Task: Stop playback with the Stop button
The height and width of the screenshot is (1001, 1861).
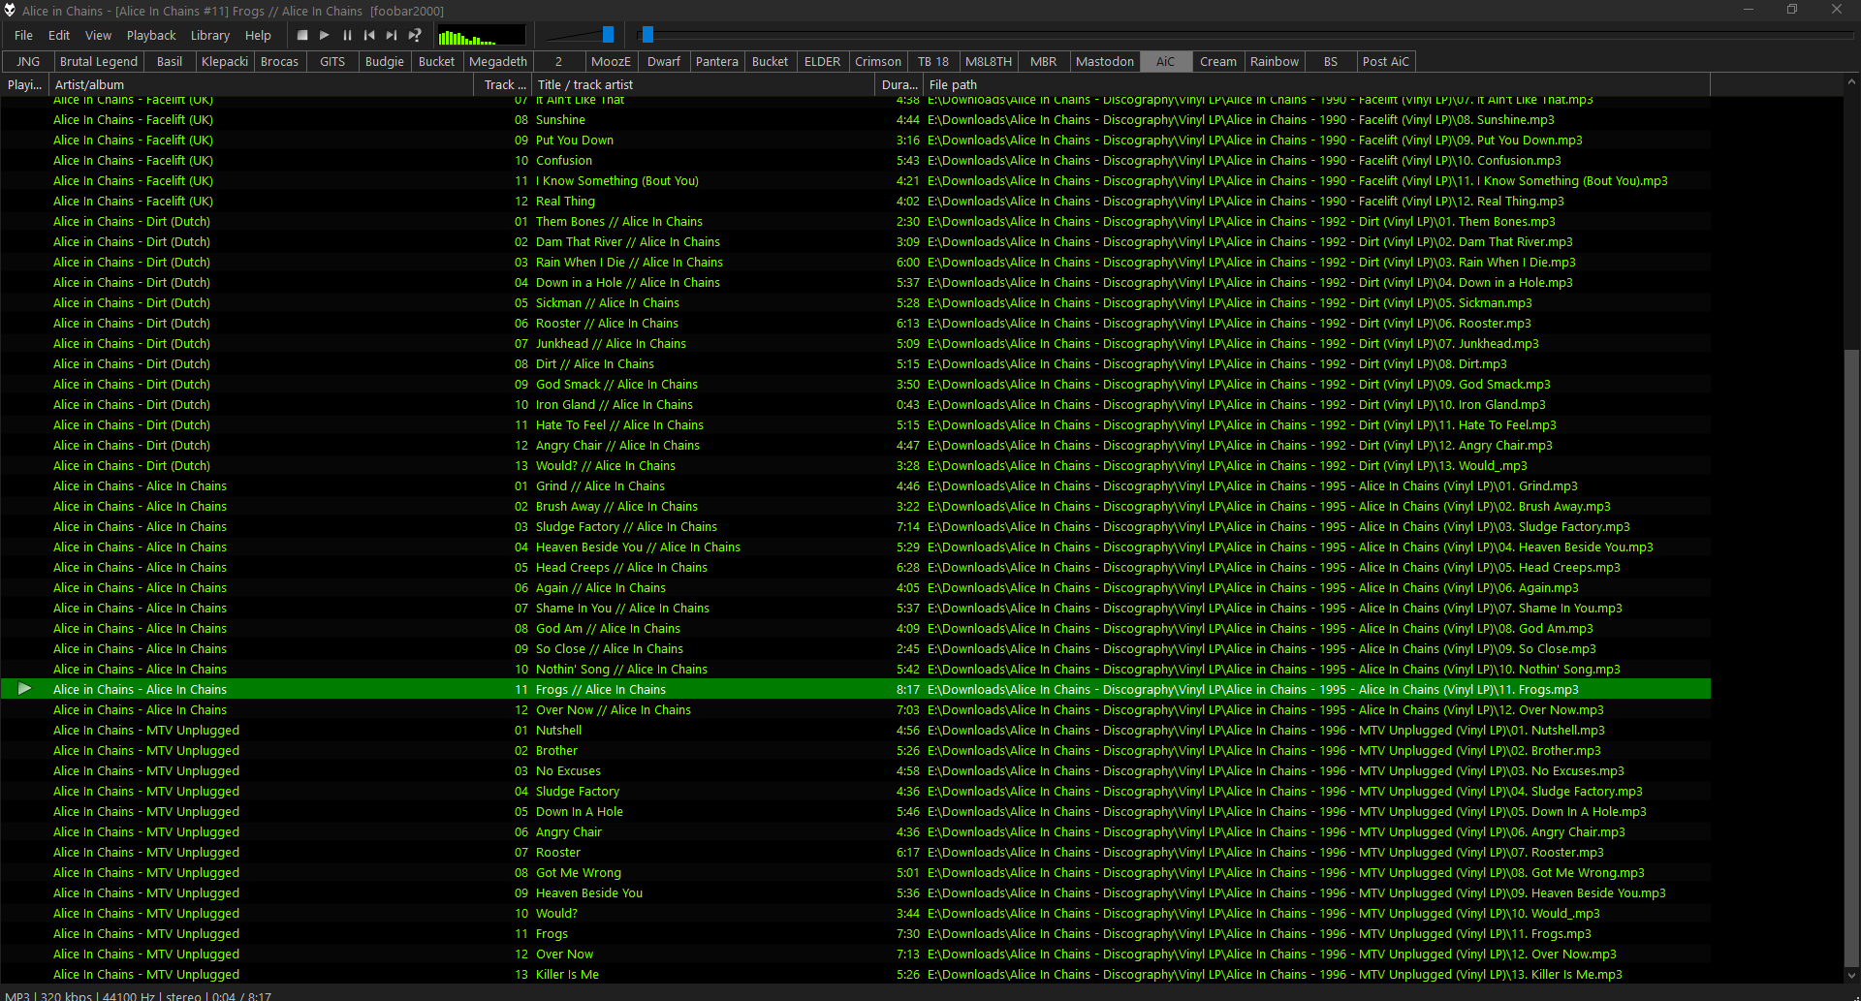Action: tap(302, 36)
